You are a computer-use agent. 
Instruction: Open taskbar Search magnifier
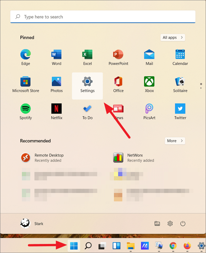pyautogui.click(x=88, y=246)
